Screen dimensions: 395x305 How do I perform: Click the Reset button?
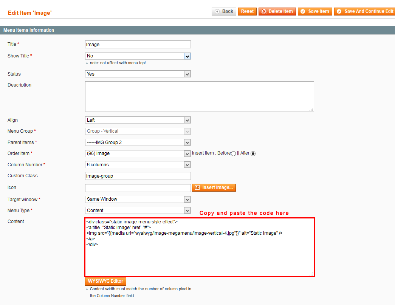pos(247,11)
